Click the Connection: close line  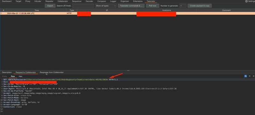point(12,107)
